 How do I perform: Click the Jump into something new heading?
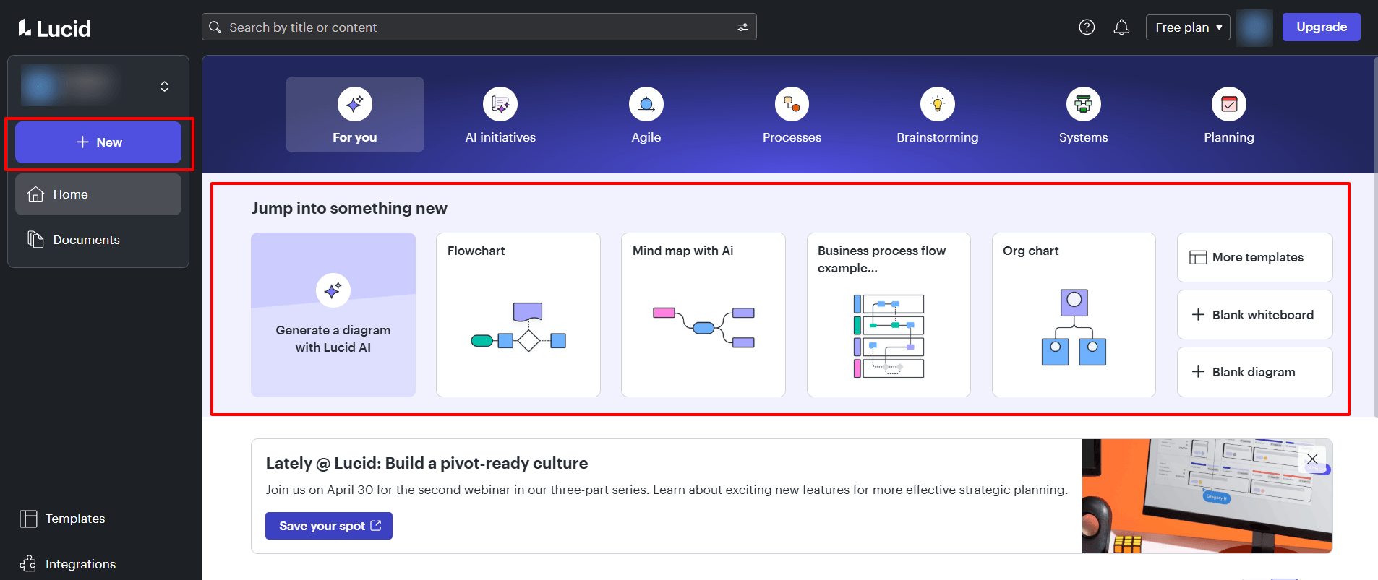pyautogui.click(x=349, y=209)
